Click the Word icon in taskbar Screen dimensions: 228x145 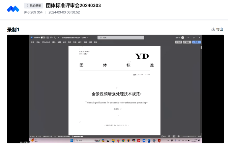149,140
